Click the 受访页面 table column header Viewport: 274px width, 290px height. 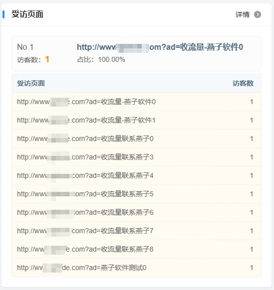click(31, 83)
